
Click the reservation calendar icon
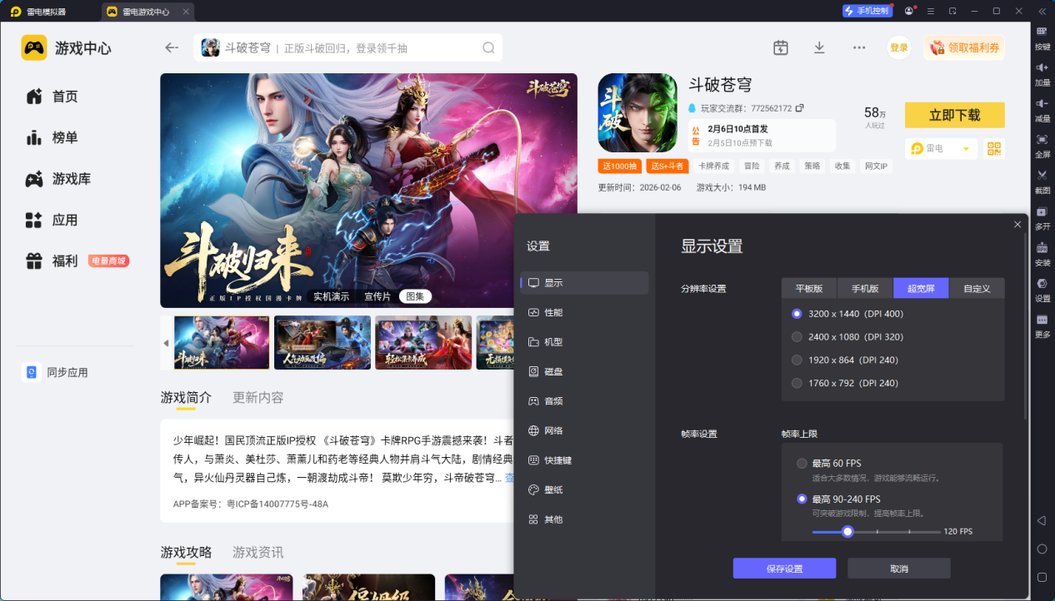pos(780,47)
